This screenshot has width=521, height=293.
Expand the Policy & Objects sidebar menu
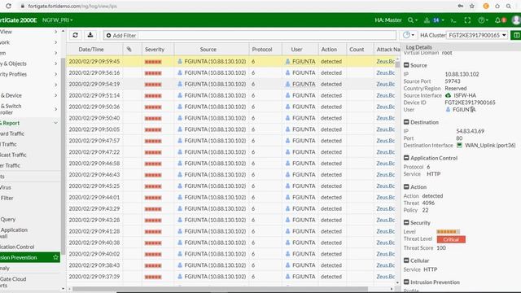[30, 63]
